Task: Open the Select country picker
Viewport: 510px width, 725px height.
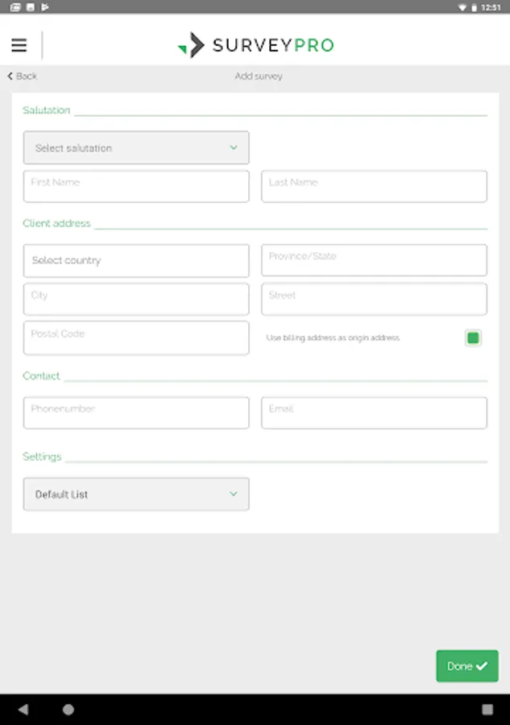Action: [136, 261]
